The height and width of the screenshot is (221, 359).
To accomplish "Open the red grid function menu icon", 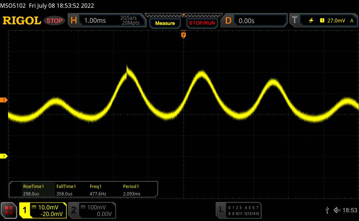I will (x=9, y=210).
